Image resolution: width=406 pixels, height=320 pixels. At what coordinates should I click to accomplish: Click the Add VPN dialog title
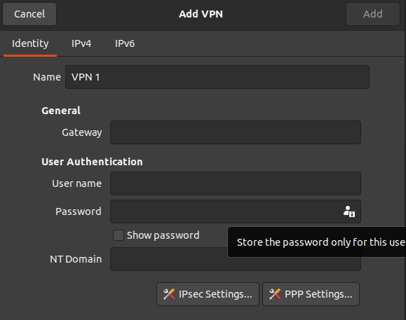[201, 14]
